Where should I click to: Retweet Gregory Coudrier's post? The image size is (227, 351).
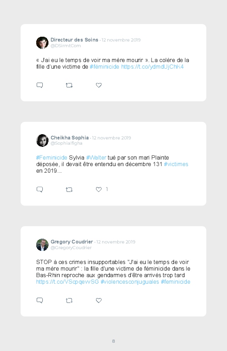click(x=69, y=300)
